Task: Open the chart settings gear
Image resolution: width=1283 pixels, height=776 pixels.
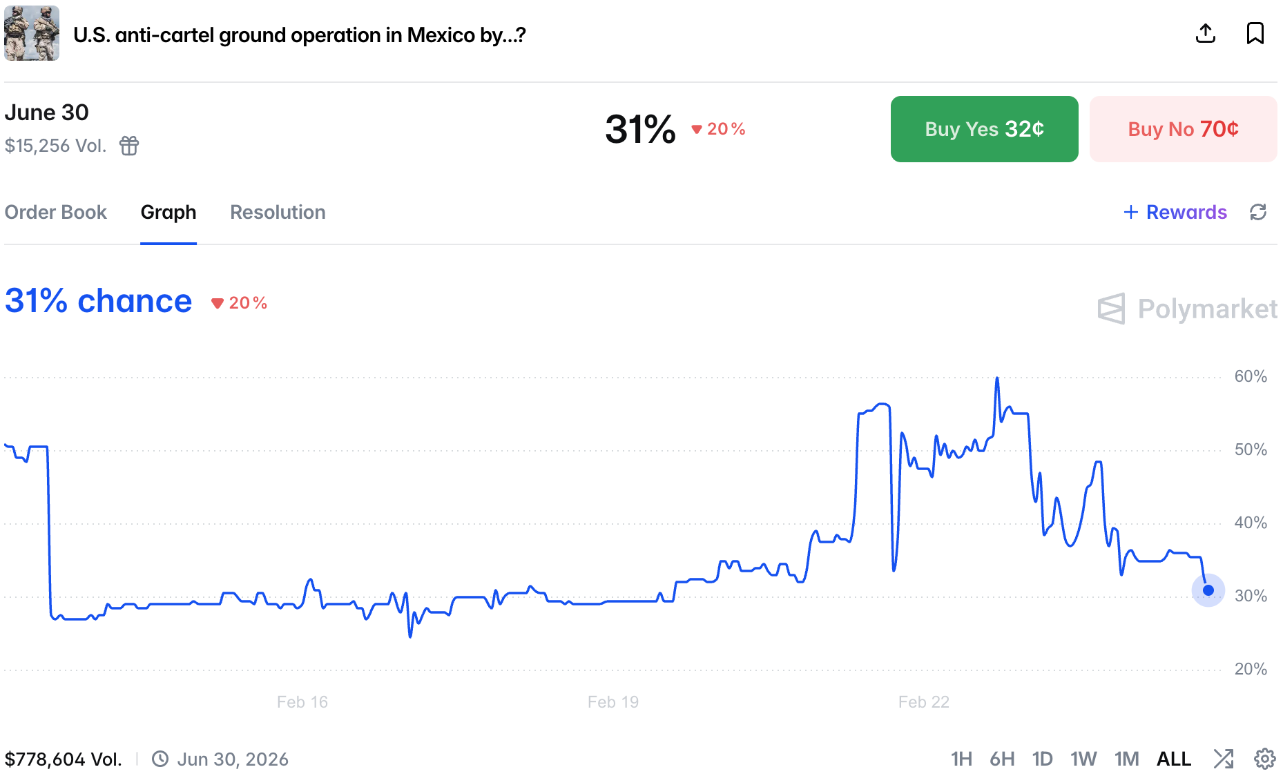Action: point(1264,759)
